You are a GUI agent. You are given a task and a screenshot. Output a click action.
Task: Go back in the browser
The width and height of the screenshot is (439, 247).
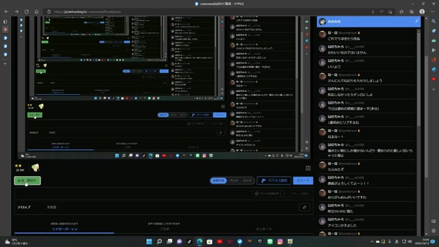pos(6,12)
